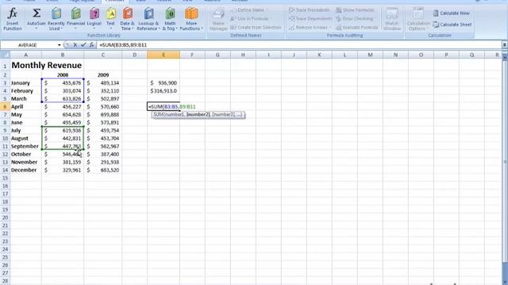Click Calculate Now

coord(452,13)
